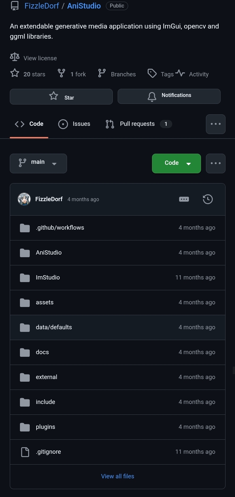Viewport: 235px width, 497px height.
Task: Toggle Notifications for this repository
Action: [x=169, y=96]
